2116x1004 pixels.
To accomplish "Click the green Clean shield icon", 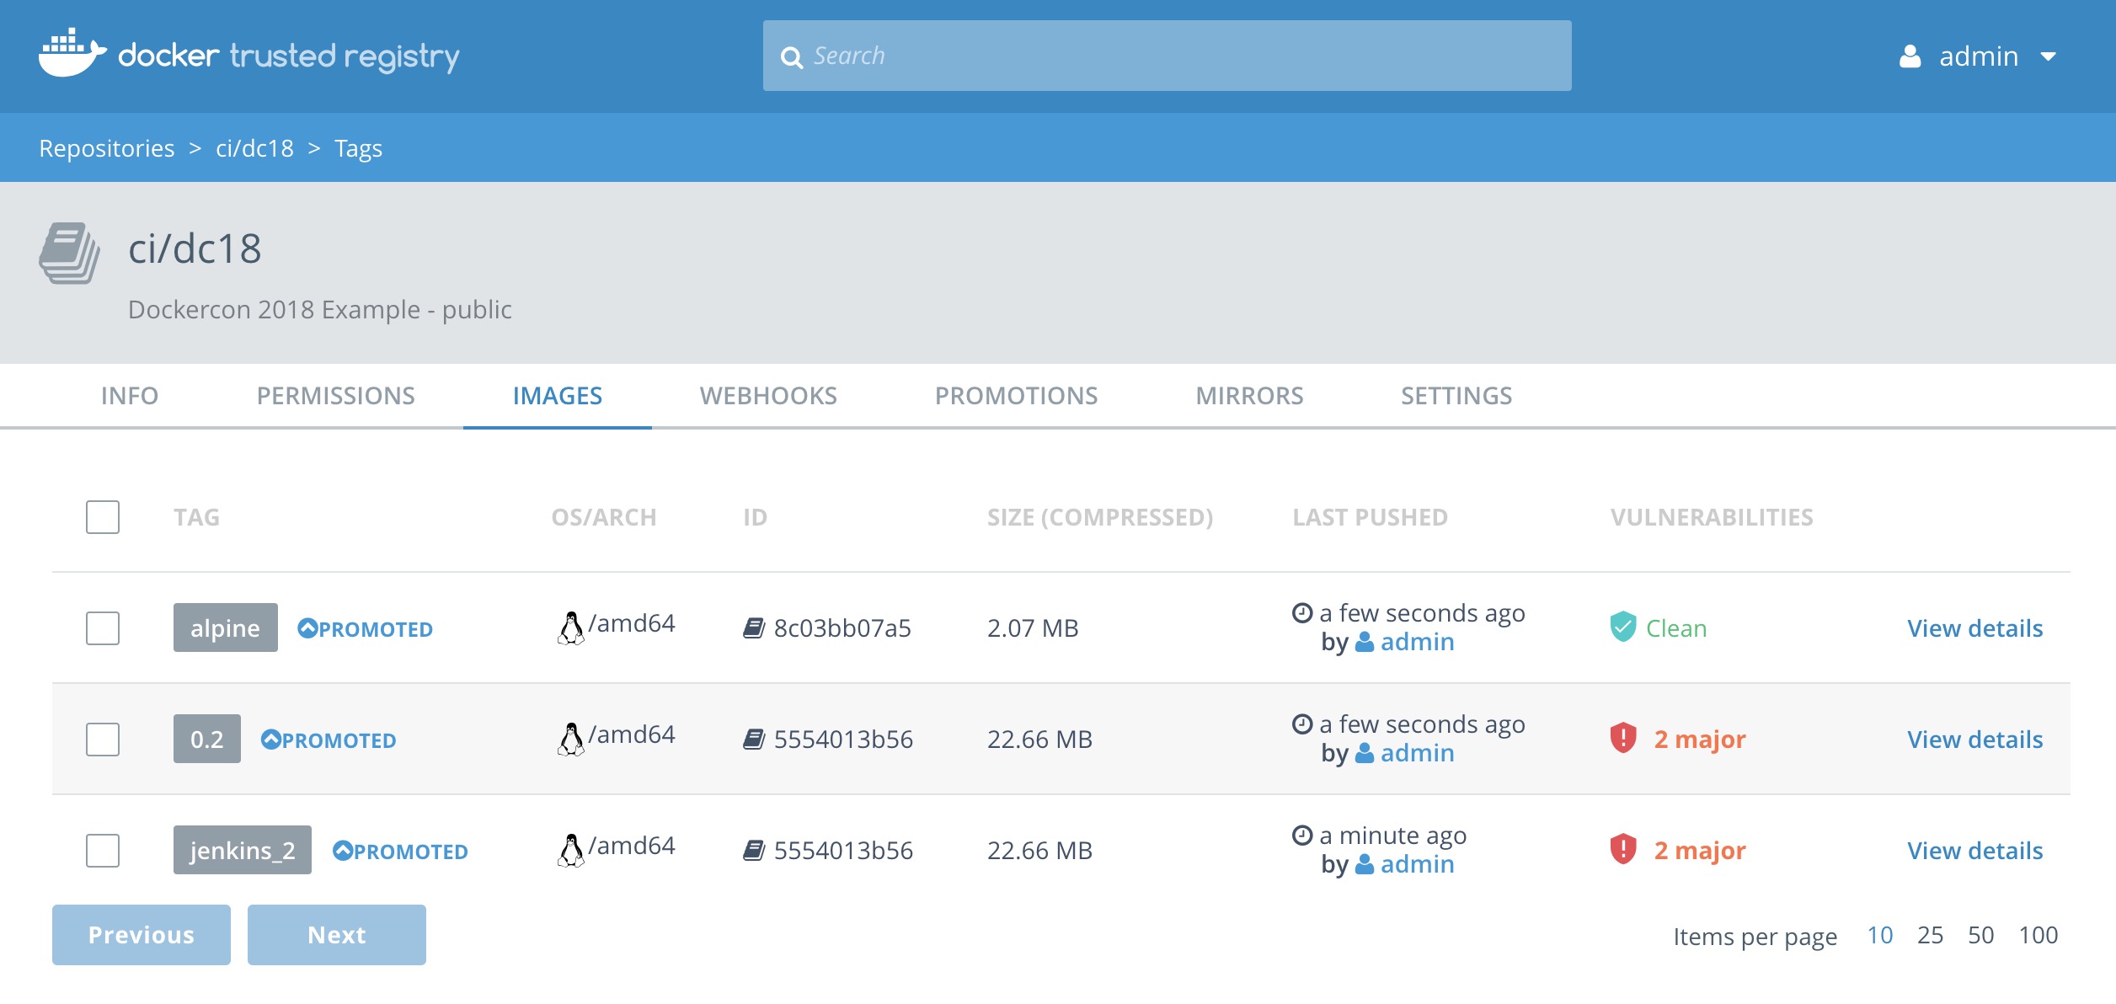I will pos(1622,627).
